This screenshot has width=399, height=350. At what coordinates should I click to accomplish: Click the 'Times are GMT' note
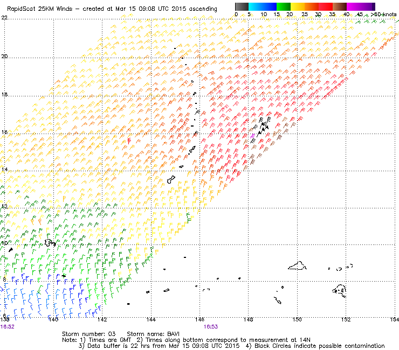click(109, 340)
